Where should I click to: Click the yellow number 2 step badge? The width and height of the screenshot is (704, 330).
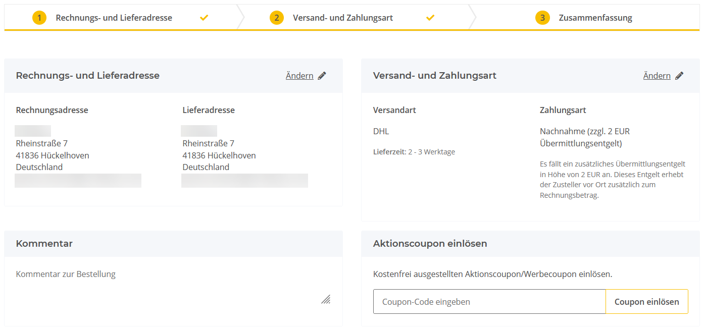[277, 18]
